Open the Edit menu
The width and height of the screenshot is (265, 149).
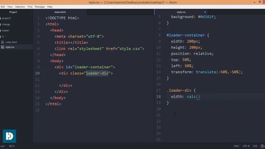[x=3, y=7]
